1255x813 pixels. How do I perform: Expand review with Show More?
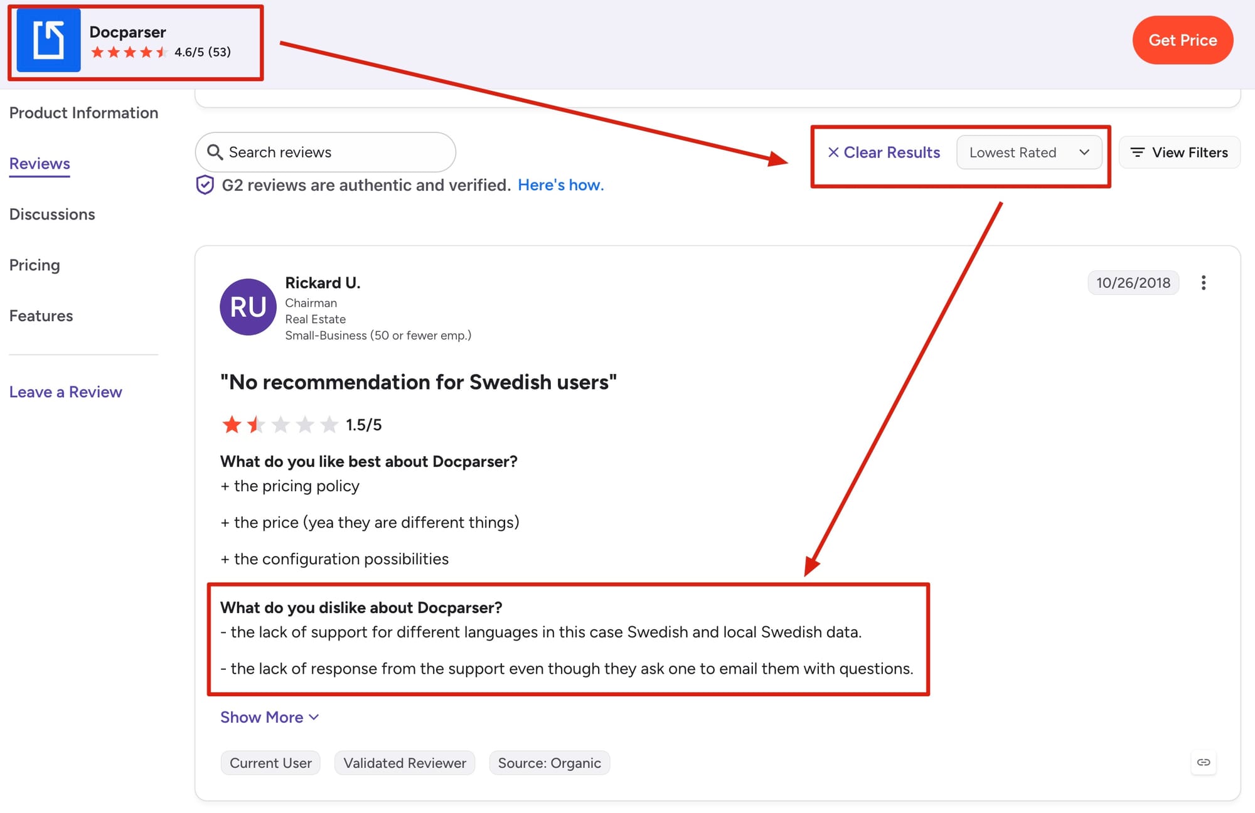[270, 717]
